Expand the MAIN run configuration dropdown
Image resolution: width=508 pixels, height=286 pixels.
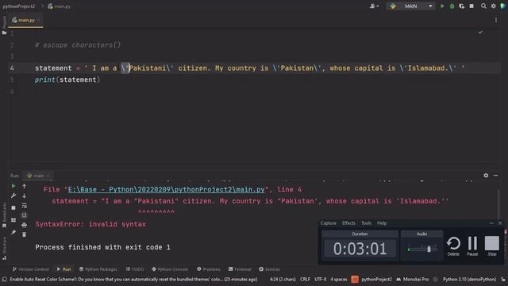coord(411,6)
